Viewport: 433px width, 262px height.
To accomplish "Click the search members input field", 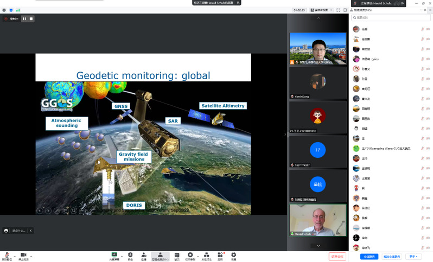I will tap(391, 17).
